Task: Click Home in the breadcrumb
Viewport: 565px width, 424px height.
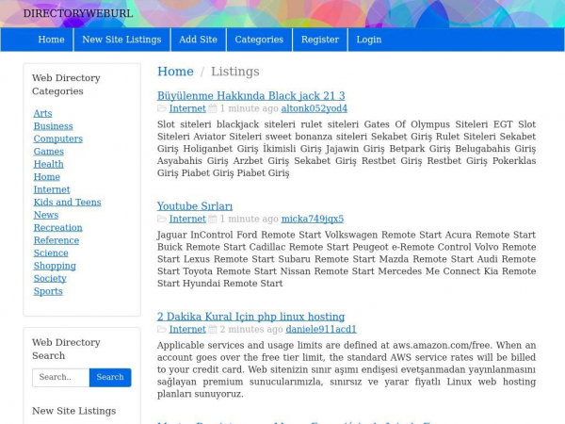Action: tap(175, 72)
